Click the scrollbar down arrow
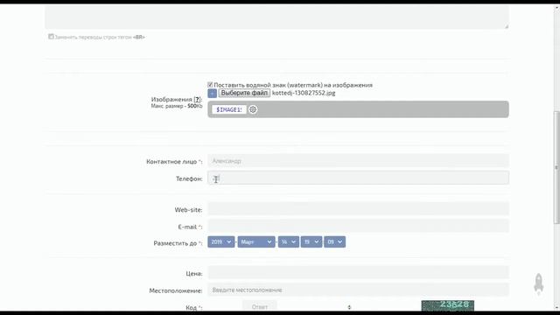The image size is (560, 315). (556, 307)
